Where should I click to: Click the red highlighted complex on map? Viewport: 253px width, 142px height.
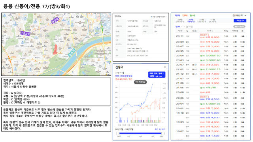click(x=55, y=49)
